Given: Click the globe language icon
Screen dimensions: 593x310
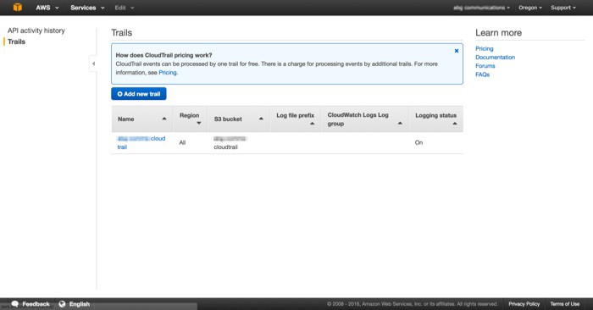Looking at the screenshot, I should pyautogui.click(x=62, y=304).
